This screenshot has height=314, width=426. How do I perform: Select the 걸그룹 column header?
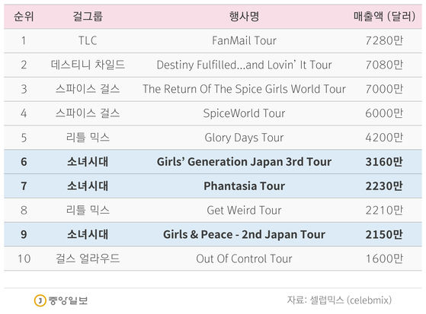click(88, 17)
